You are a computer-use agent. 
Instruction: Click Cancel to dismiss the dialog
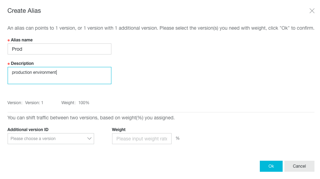point(299,166)
